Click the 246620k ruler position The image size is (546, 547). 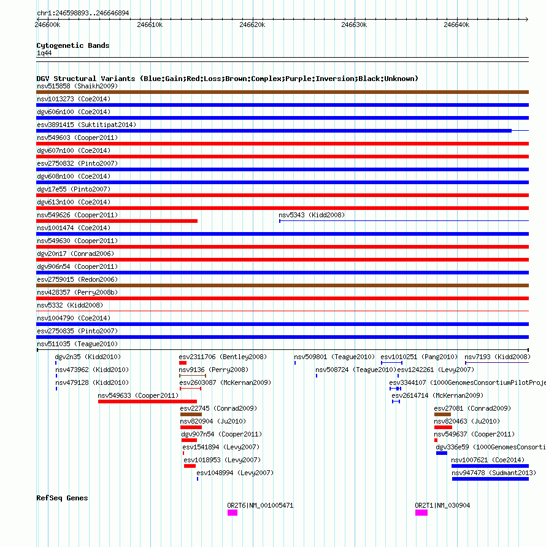click(x=252, y=25)
